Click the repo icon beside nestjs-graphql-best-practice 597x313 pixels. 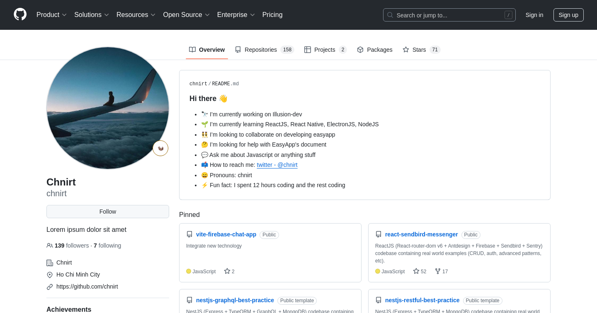[189, 300]
